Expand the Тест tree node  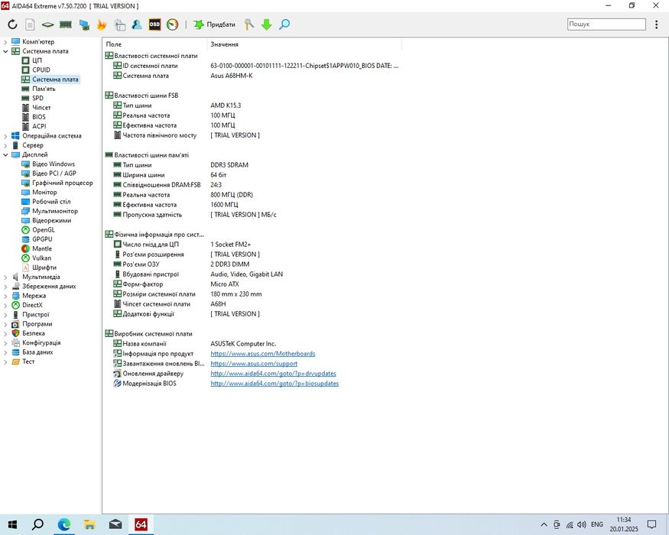coord(5,362)
